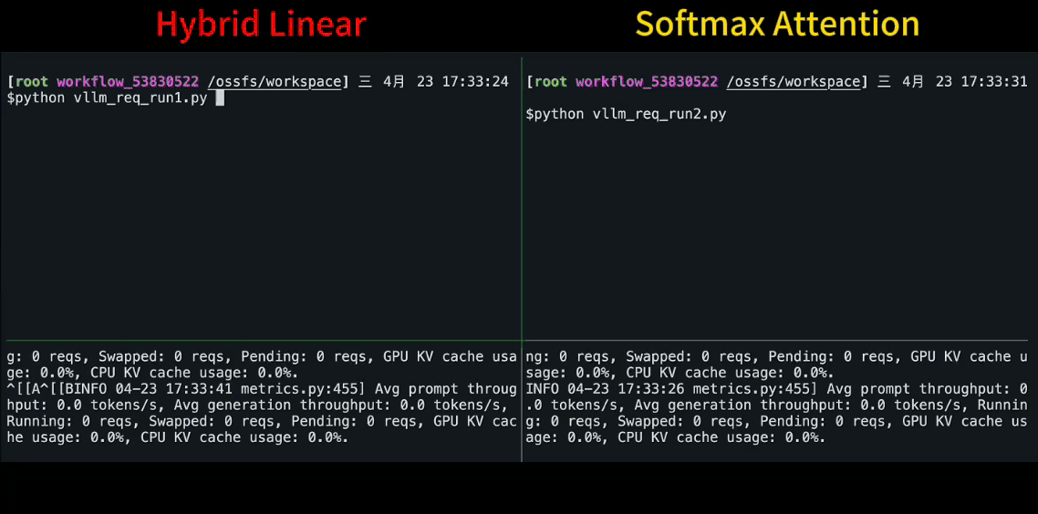The height and width of the screenshot is (514, 1038).
Task: Click /ossfs/workspace path in right terminal prompt
Action: coord(793,82)
